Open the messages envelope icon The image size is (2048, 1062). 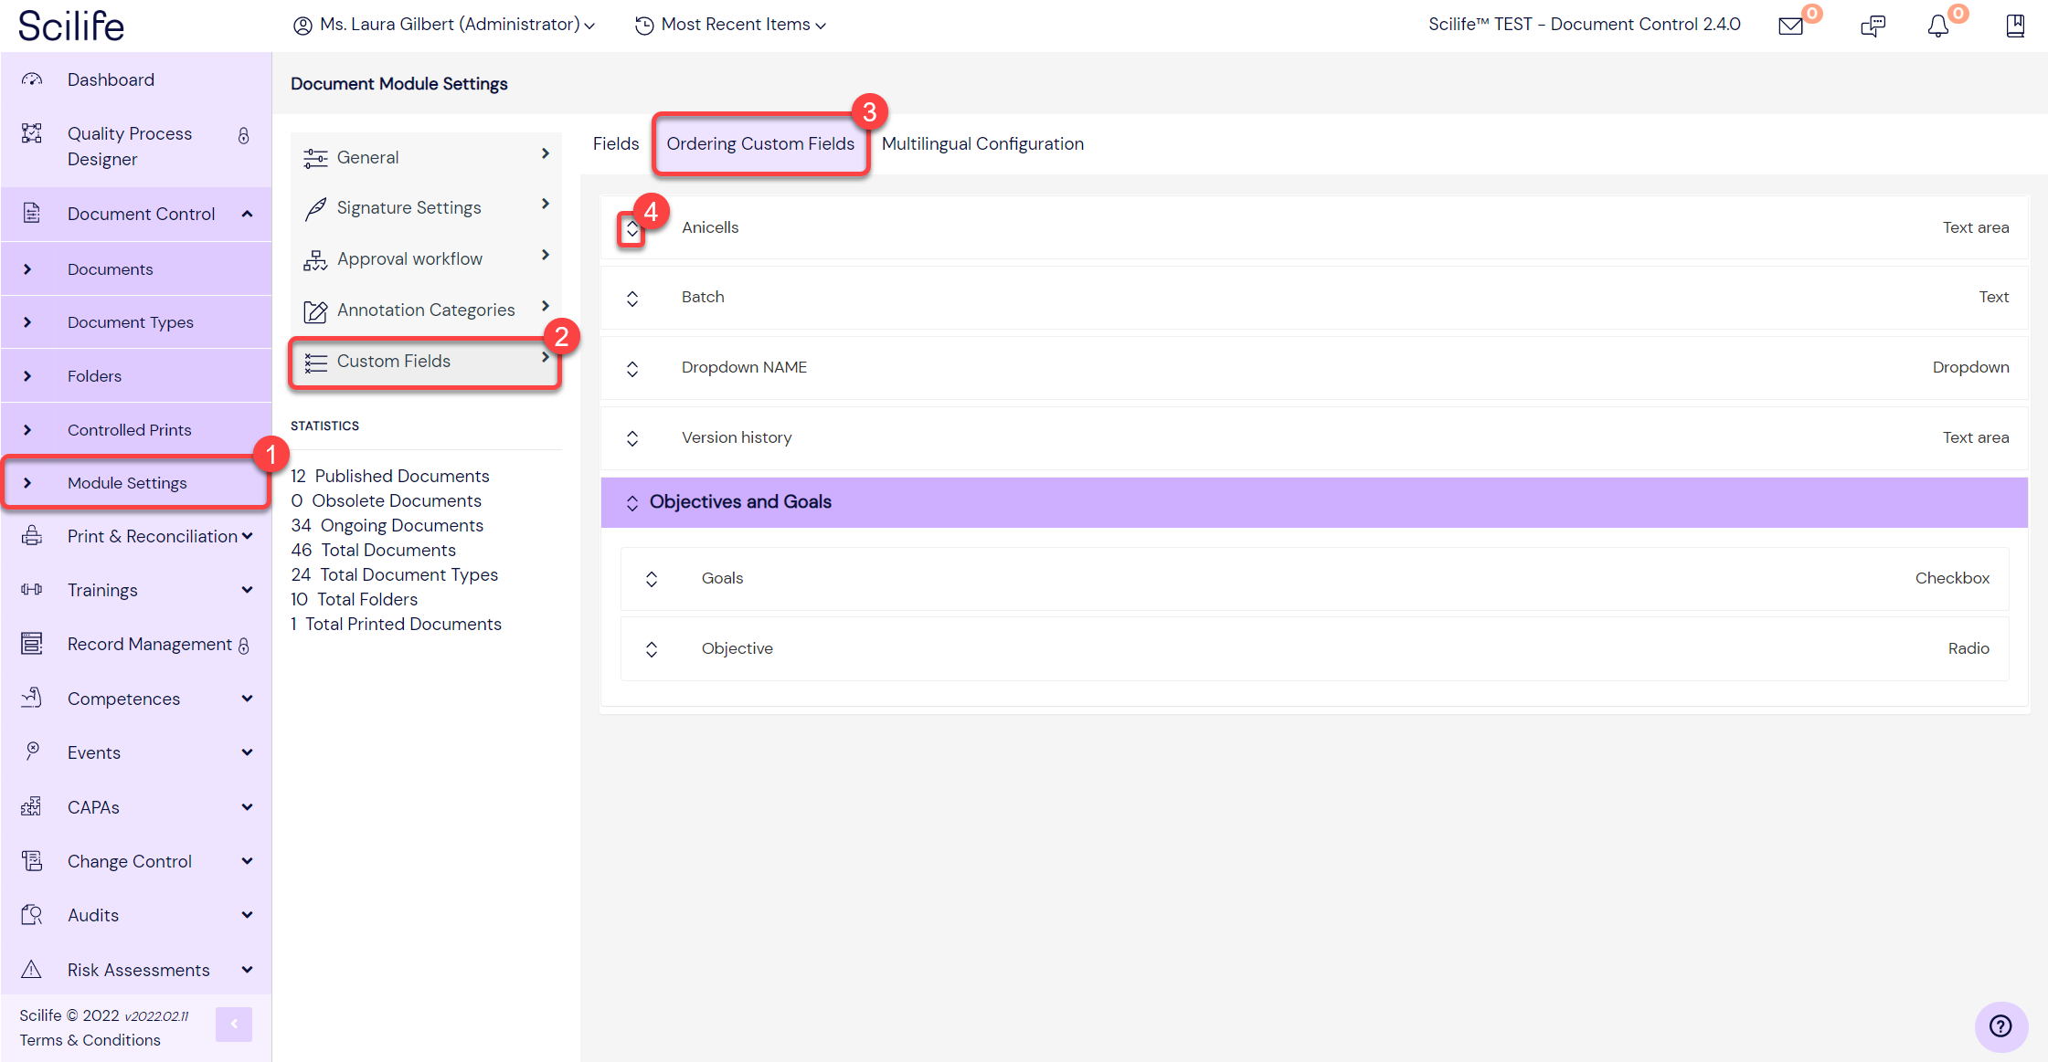(1791, 26)
